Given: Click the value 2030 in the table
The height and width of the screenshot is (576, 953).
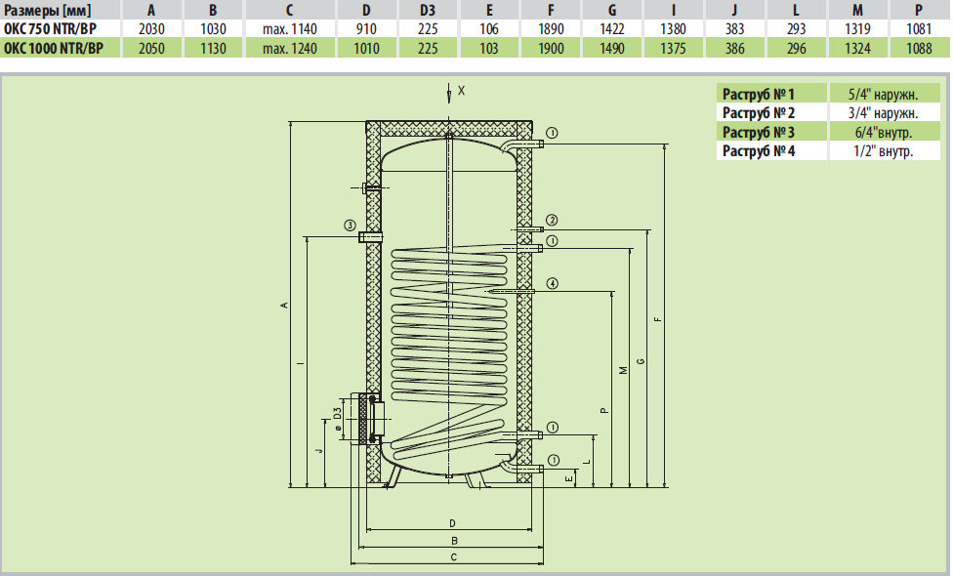Looking at the screenshot, I should 150,29.
